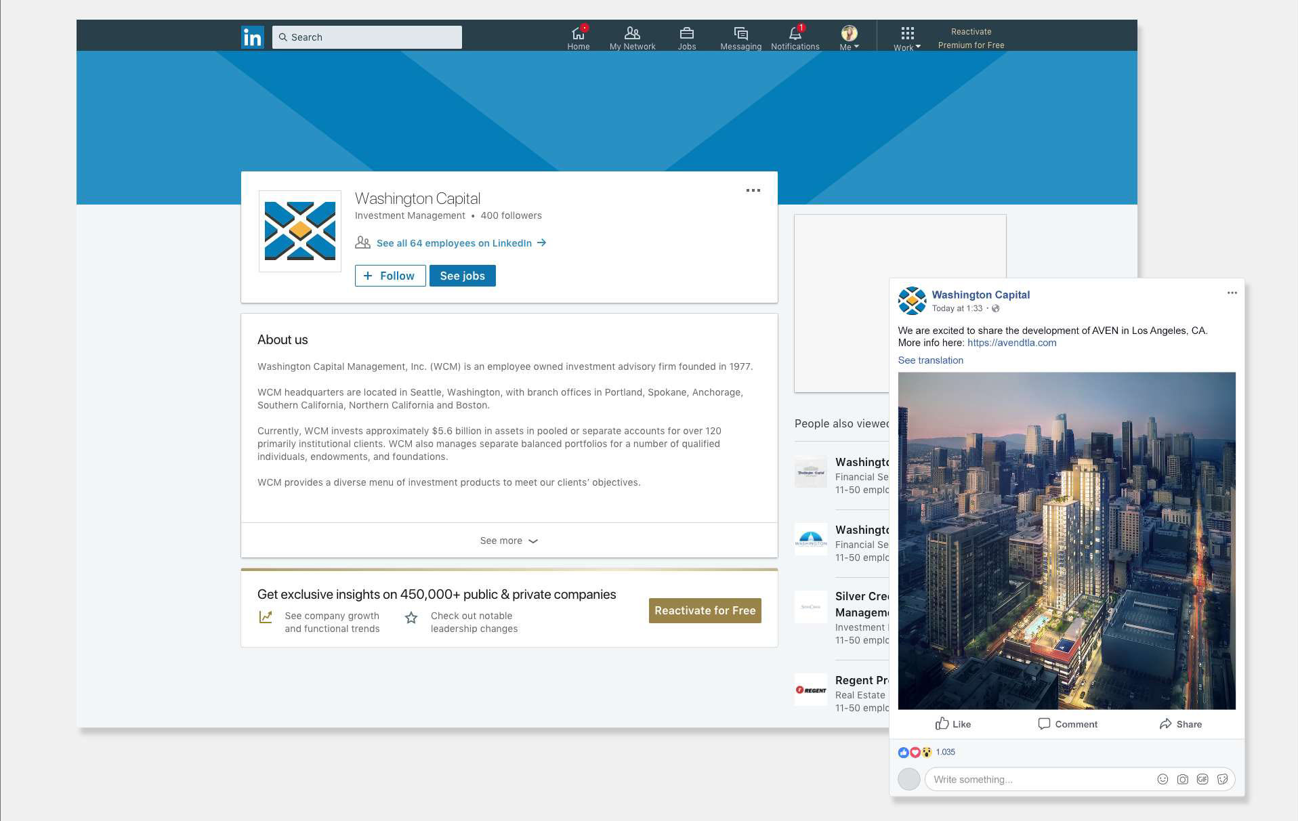See all 64 employees on LinkedIn
The width and height of the screenshot is (1298, 821).
(x=461, y=243)
